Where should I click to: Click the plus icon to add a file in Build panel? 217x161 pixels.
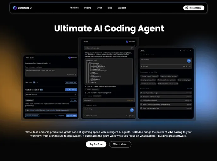click(84, 105)
